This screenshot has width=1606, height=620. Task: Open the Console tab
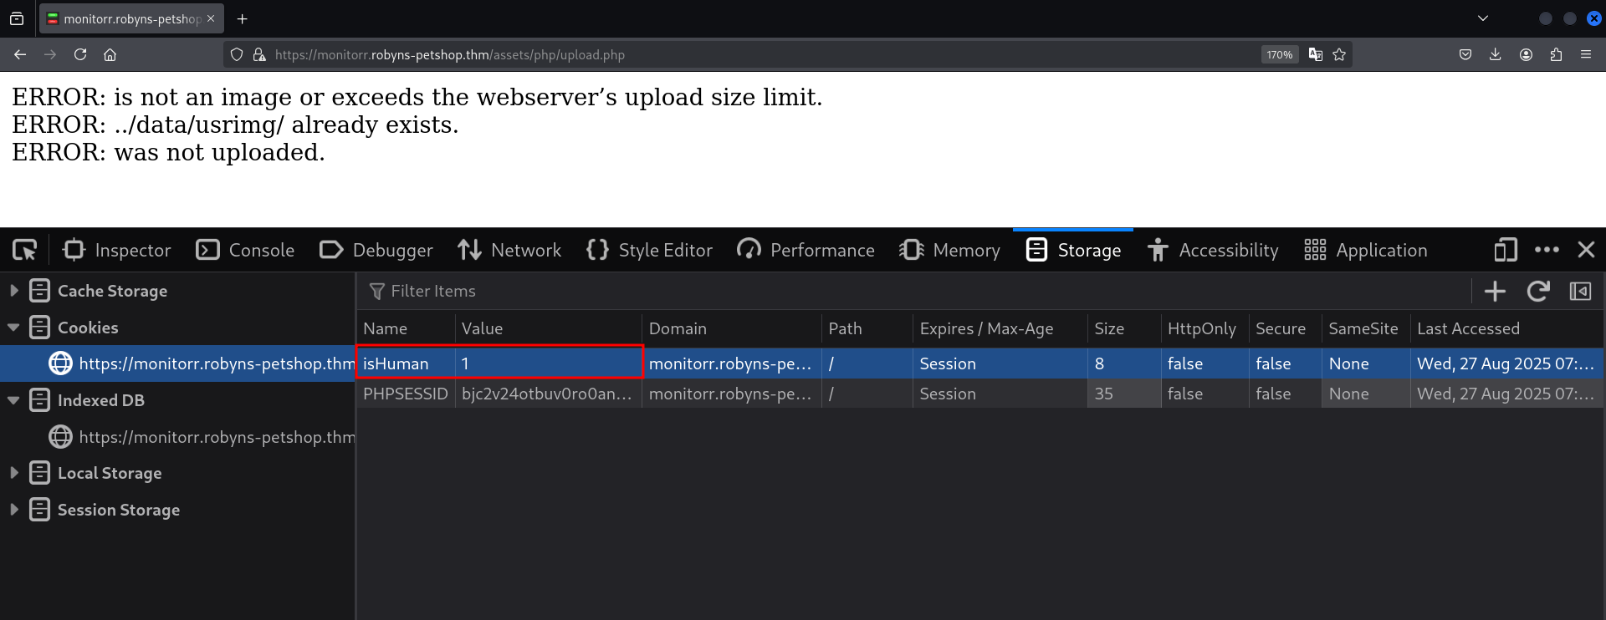245,250
